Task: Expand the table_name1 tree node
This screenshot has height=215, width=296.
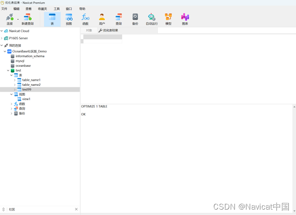Action: pyautogui.click(x=15, y=80)
